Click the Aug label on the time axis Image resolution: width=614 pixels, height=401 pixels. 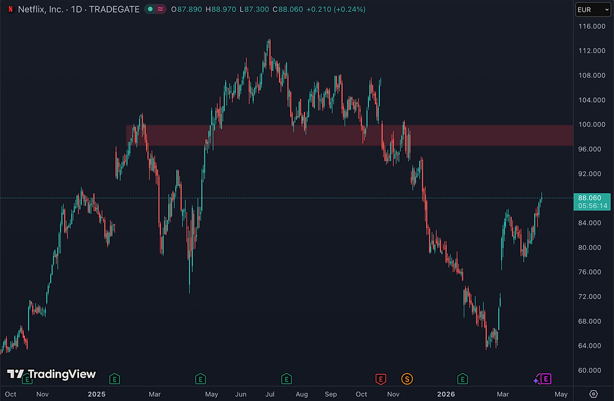[x=301, y=394]
